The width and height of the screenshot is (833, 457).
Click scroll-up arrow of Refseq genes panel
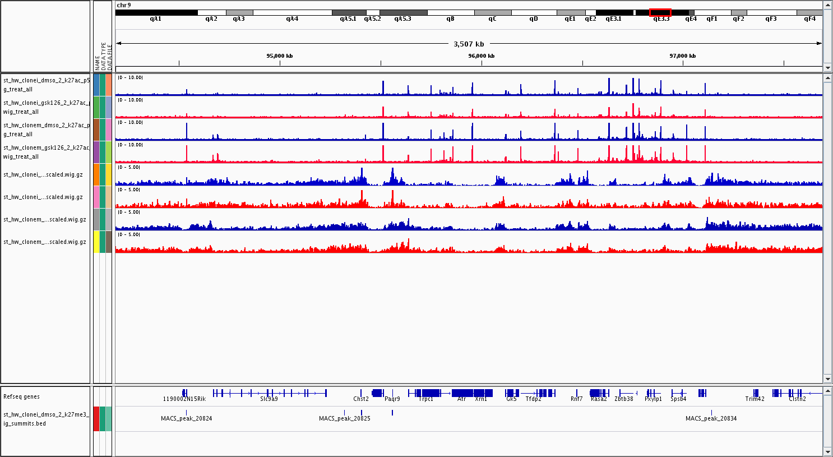click(827, 391)
